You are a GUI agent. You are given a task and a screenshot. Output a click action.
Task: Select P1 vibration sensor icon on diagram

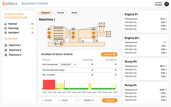tap(49, 37)
